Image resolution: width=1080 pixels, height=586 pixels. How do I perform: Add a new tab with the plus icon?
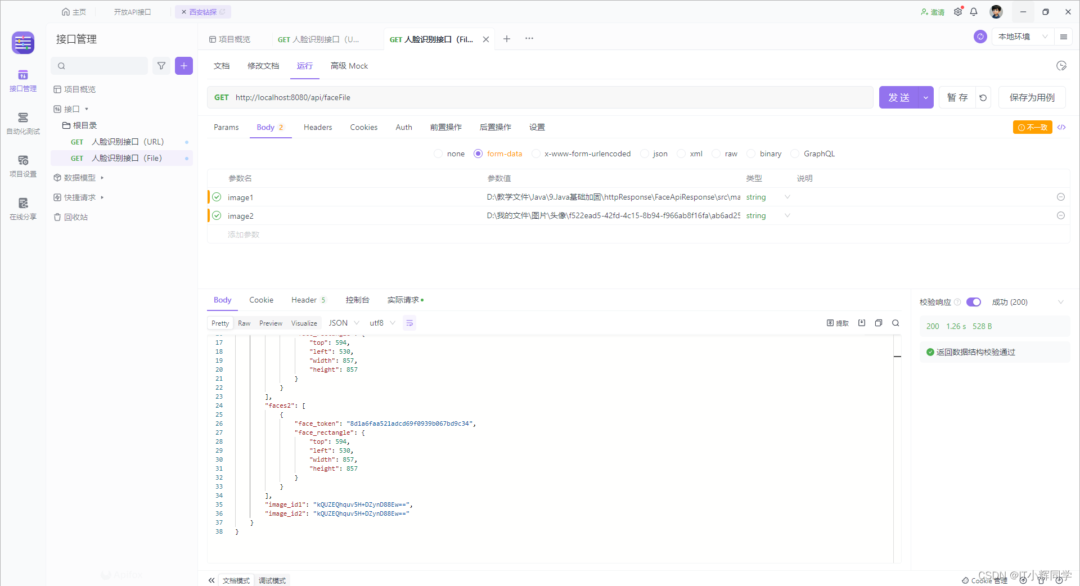[507, 39]
